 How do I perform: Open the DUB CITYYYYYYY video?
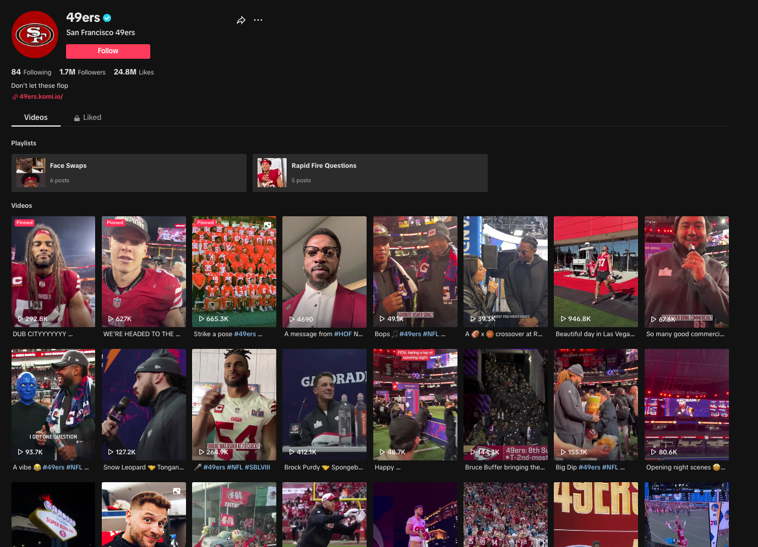coord(53,272)
